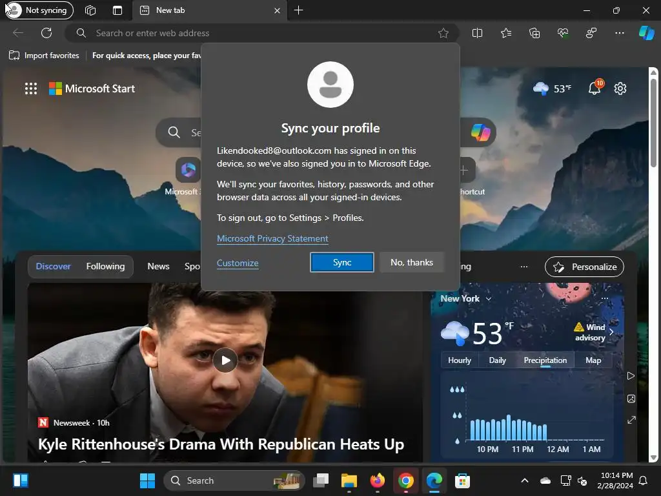Open the Copilot sidebar icon

[647, 33]
